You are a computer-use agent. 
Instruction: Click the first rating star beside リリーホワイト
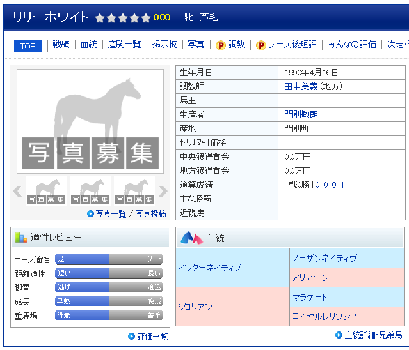coord(100,18)
